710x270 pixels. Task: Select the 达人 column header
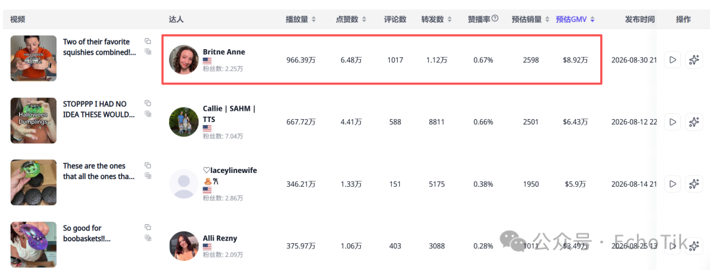tap(176, 20)
